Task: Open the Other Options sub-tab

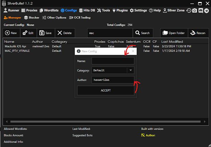Action: coord(54,18)
